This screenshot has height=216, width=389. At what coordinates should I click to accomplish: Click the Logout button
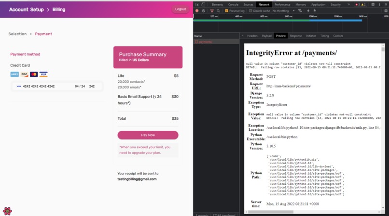click(181, 9)
